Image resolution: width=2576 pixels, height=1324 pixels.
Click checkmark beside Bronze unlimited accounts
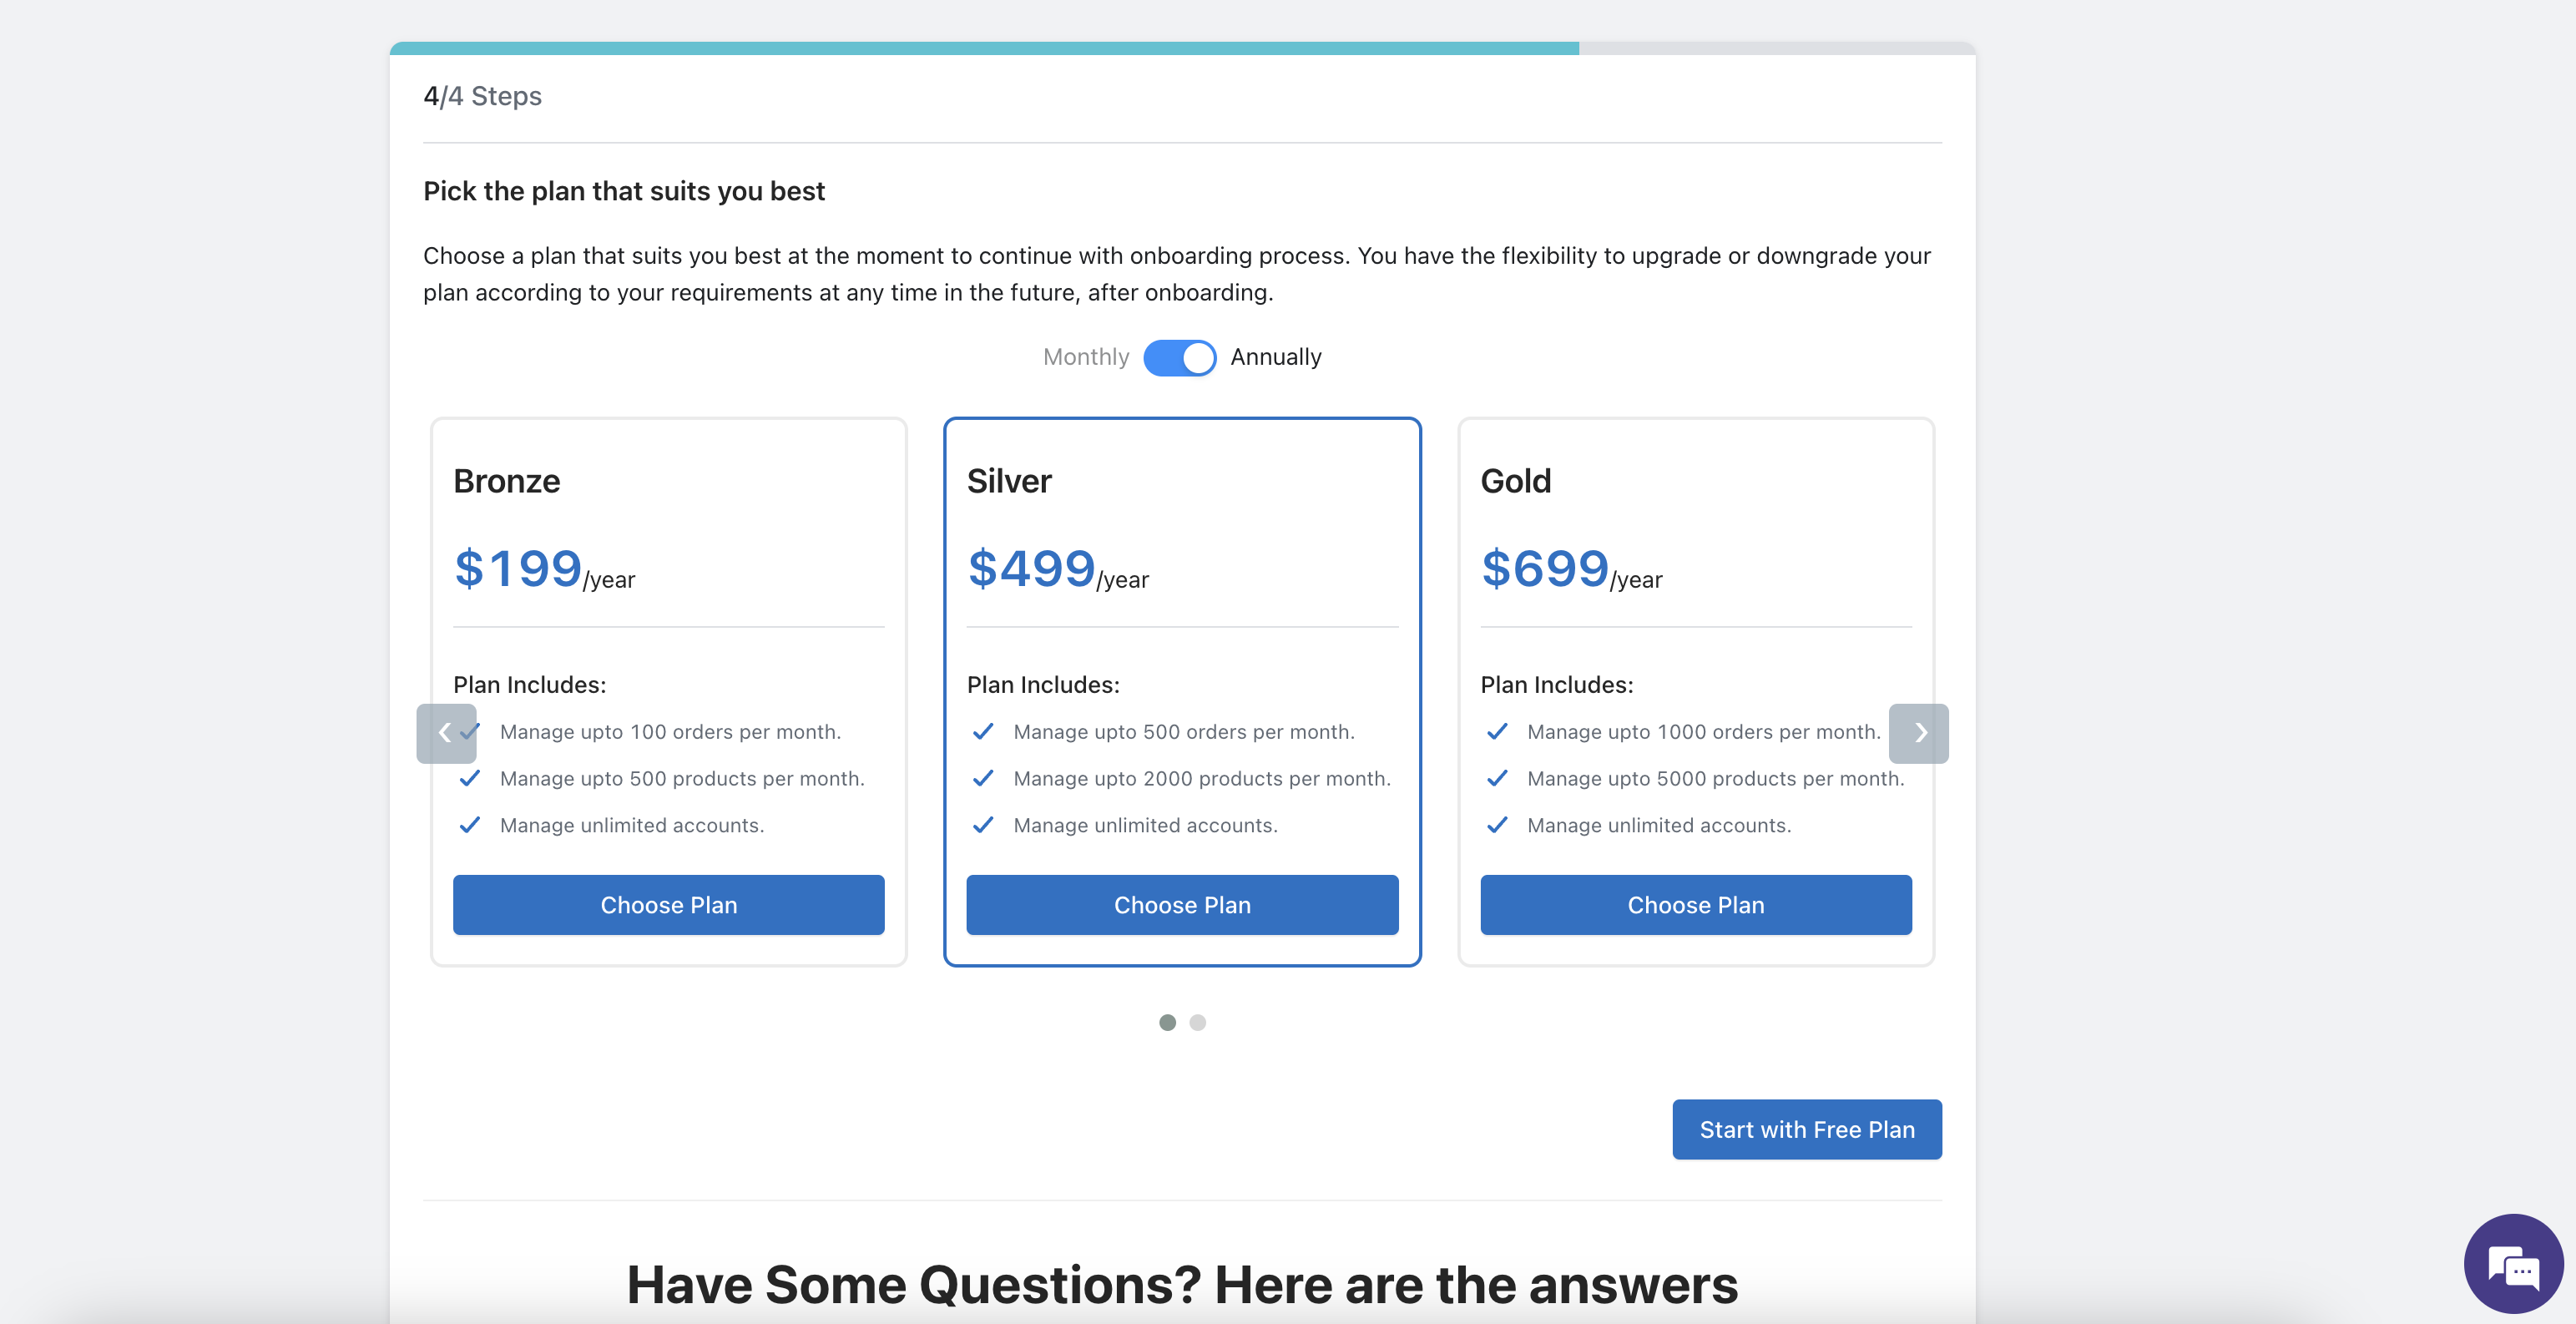pos(469,825)
